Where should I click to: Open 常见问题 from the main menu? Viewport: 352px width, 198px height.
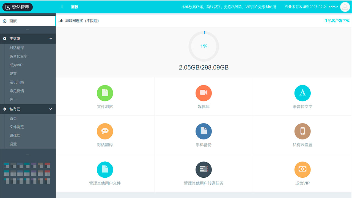tap(16, 82)
